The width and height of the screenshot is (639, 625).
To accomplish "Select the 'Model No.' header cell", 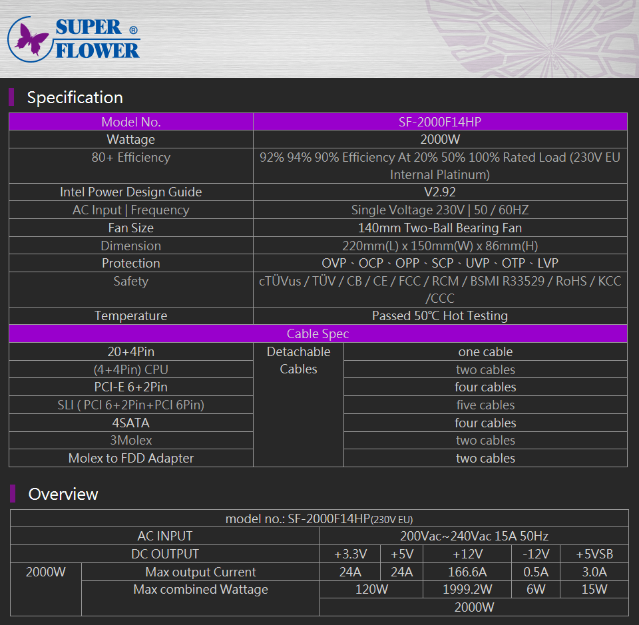I will click(x=131, y=122).
